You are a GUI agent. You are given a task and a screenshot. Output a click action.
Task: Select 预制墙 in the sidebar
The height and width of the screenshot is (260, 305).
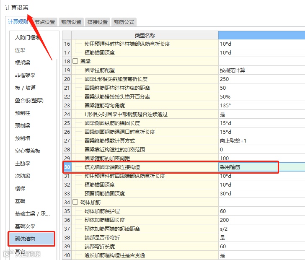[23, 138]
